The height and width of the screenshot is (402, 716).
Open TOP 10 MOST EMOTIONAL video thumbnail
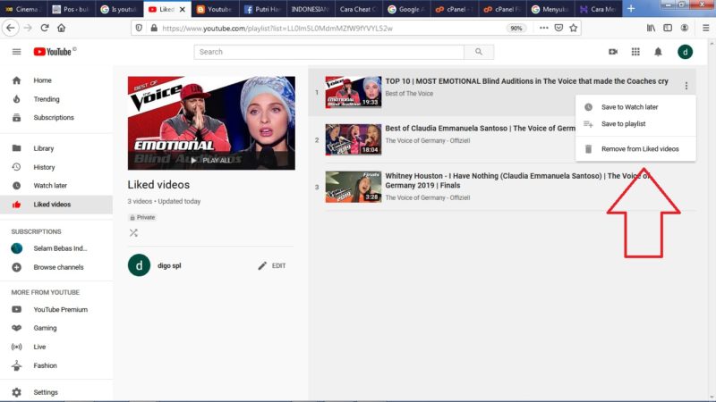(x=353, y=92)
